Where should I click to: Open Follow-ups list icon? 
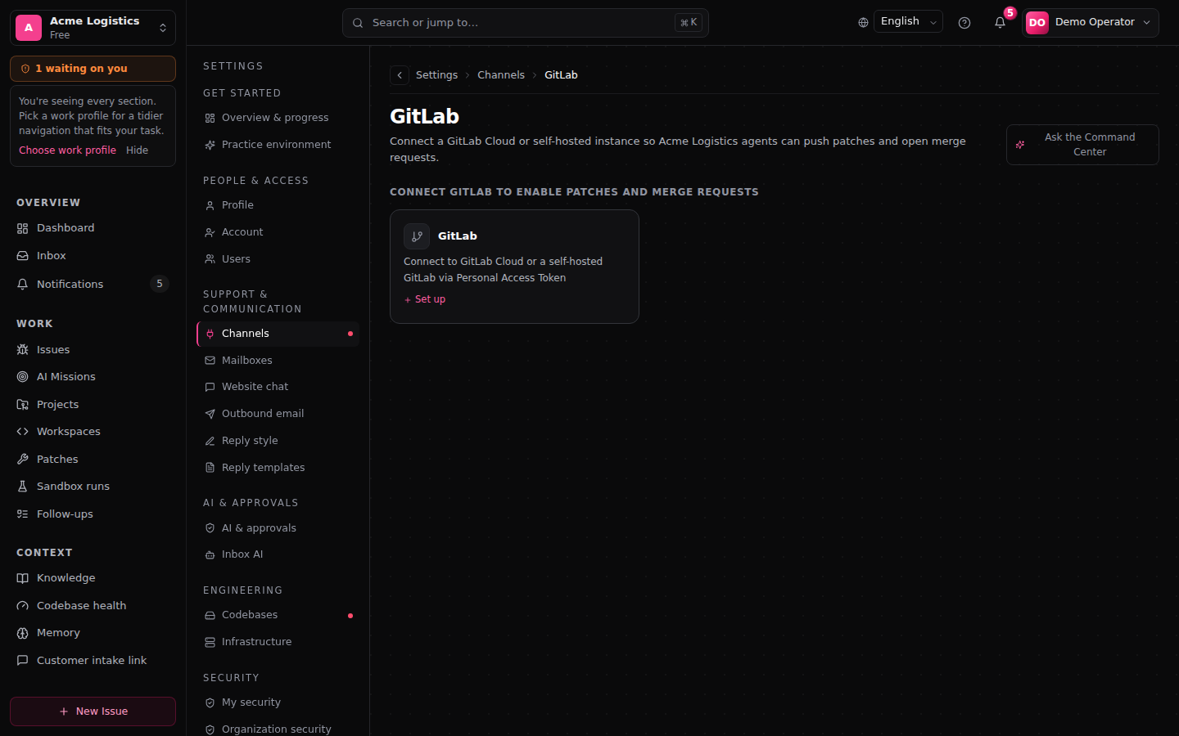(x=23, y=514)
